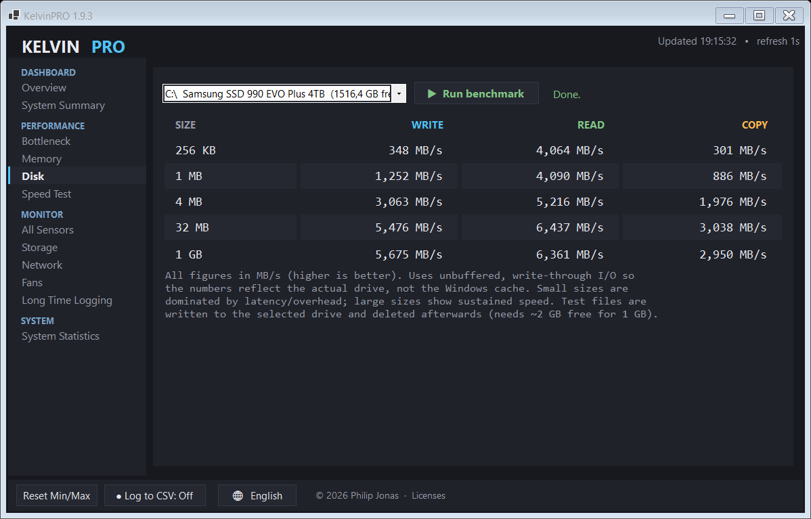811x519 pixels.
Task: Click the 1 MB size row label
Action: [189, 177]
